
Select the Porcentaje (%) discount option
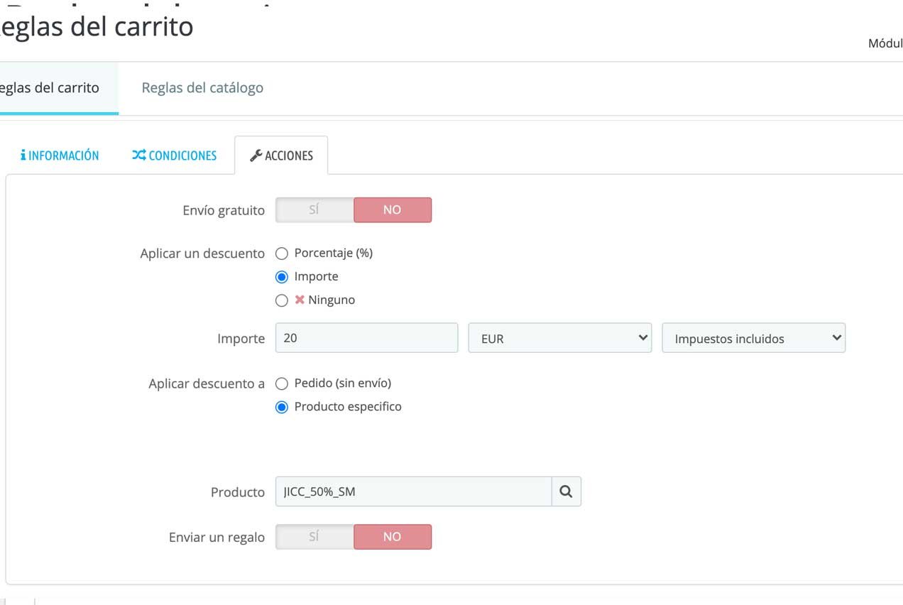(282, 254)
